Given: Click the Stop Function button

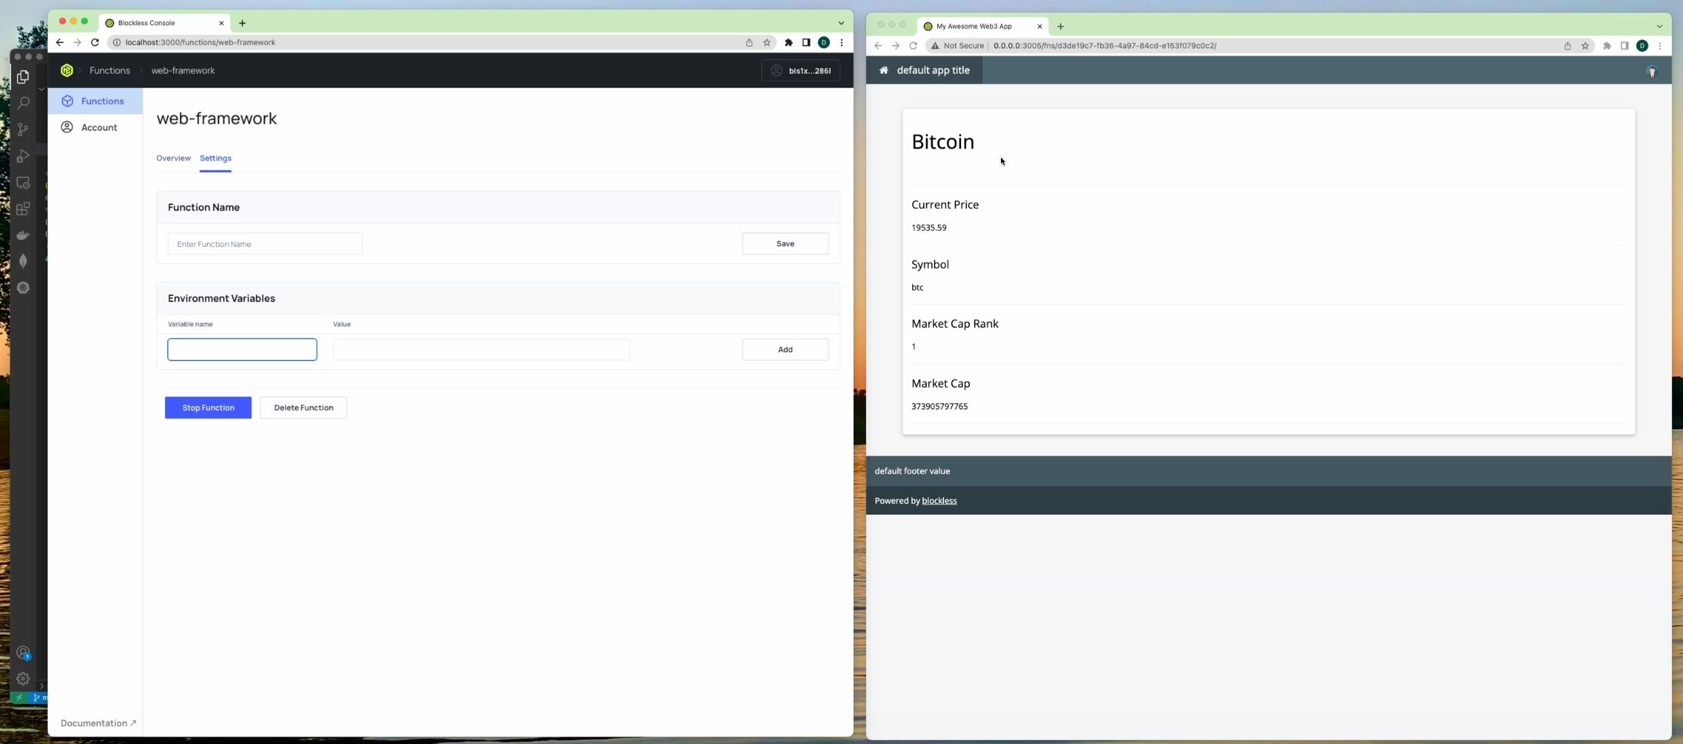Looking at the screenshot, I should [208, 407].
